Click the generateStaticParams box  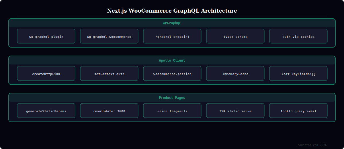46,111
